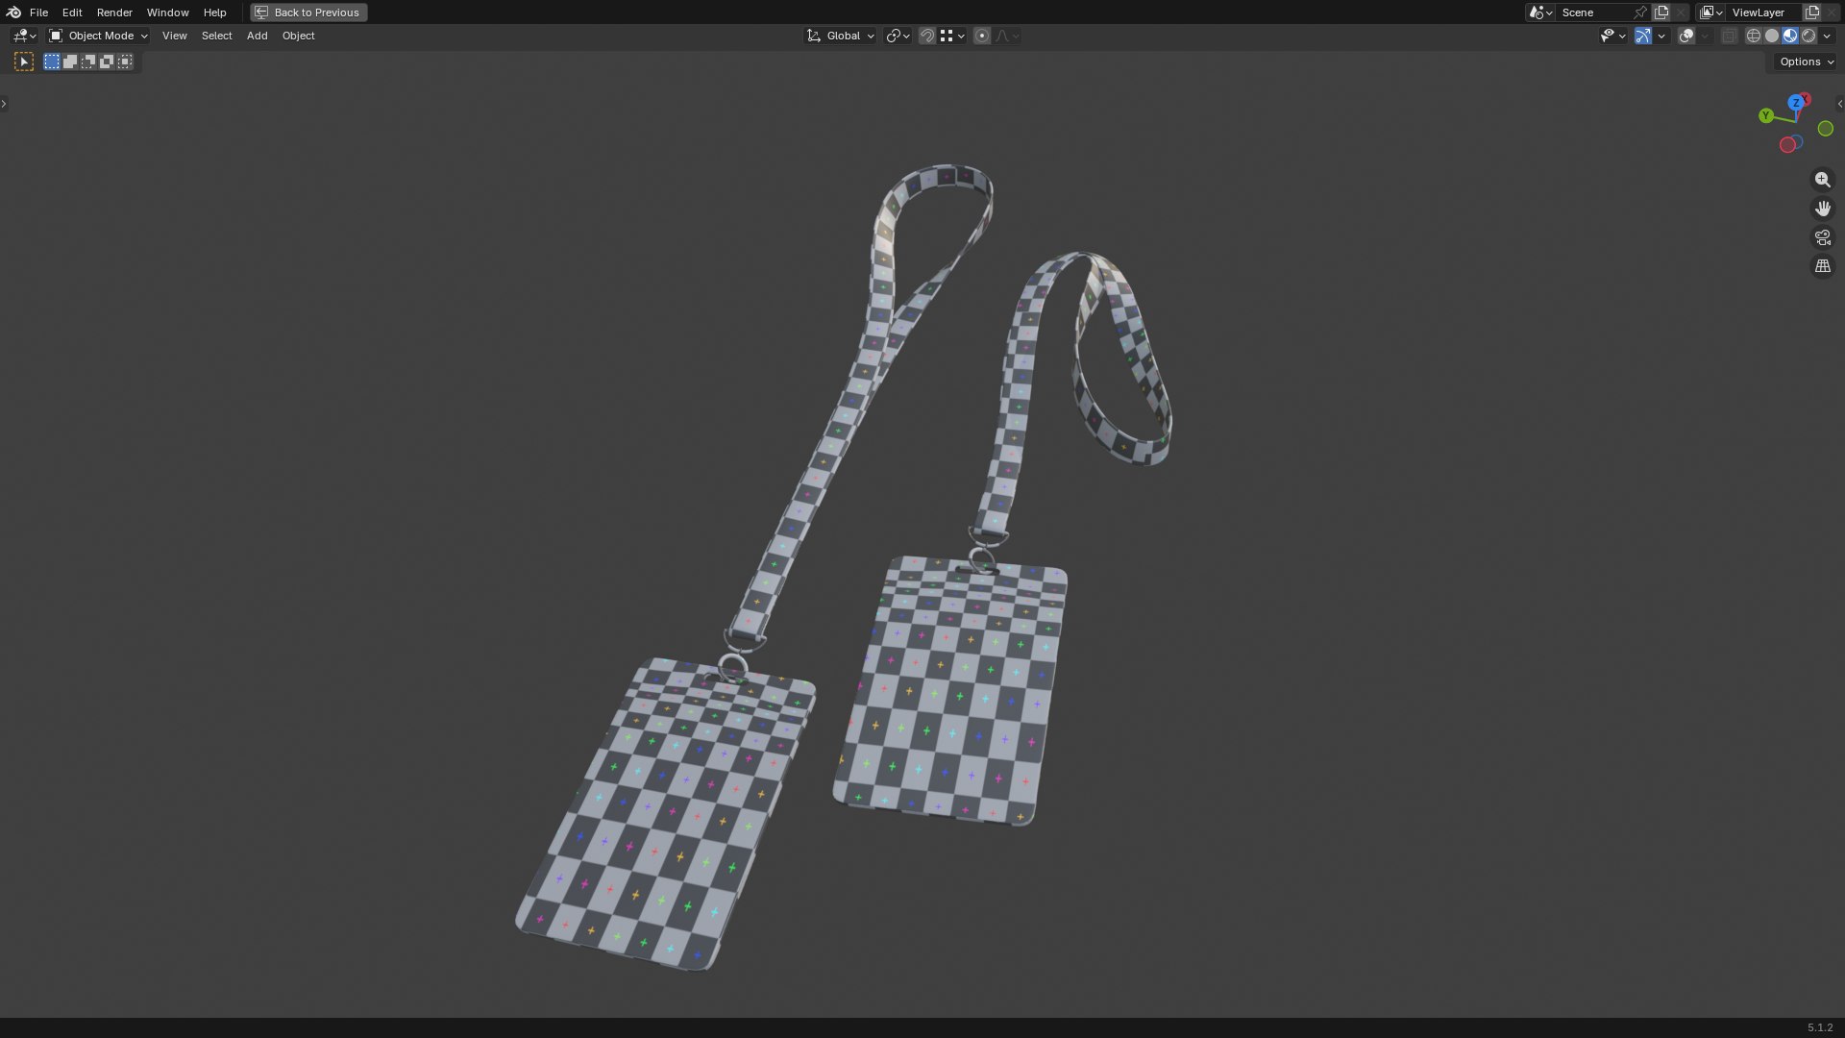
Task: Switch to rendered viewport shading
Action: coord(1808,36)
